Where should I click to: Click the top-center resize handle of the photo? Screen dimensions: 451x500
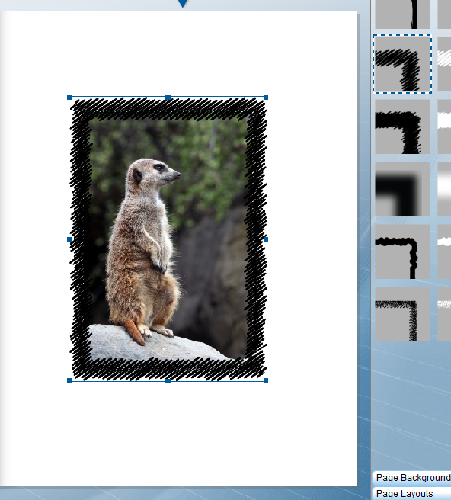(x=168, y=98)
